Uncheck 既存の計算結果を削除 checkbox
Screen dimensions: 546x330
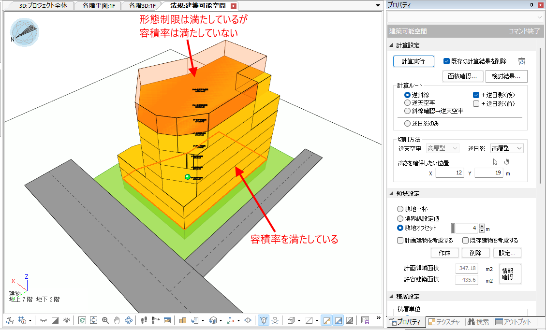coord(447,61)
